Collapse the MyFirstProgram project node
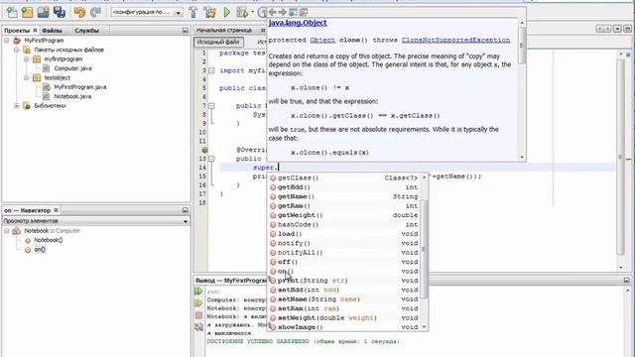The height and width of the screenshot is (357, 635). pyautogui.click(x=7, y=41)
